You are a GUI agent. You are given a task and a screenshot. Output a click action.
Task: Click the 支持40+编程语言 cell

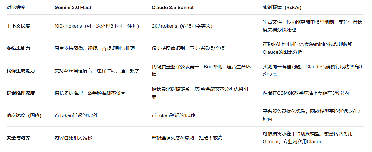tap(97, 71)
